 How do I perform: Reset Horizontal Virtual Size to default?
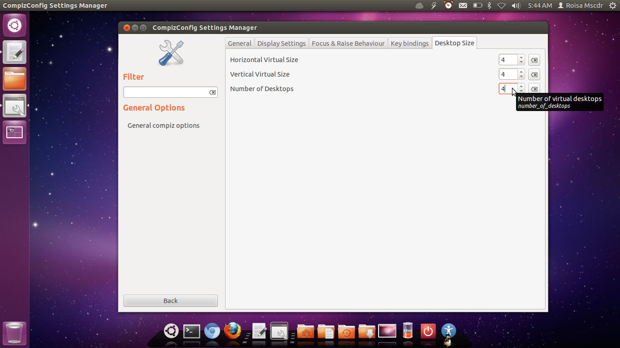tap(534, 60)
